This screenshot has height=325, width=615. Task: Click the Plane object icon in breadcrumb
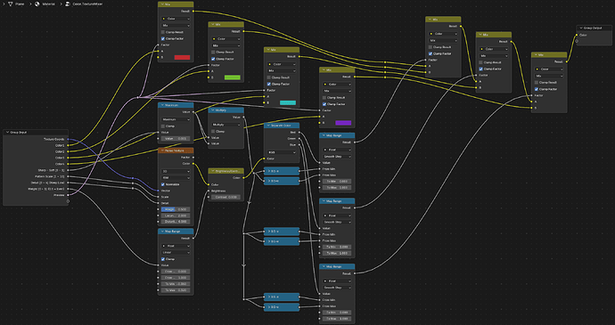(x=10, y=4)
